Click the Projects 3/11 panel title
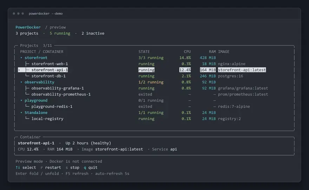This screenshot has height=190, width=309. click(x=36, y=46)
